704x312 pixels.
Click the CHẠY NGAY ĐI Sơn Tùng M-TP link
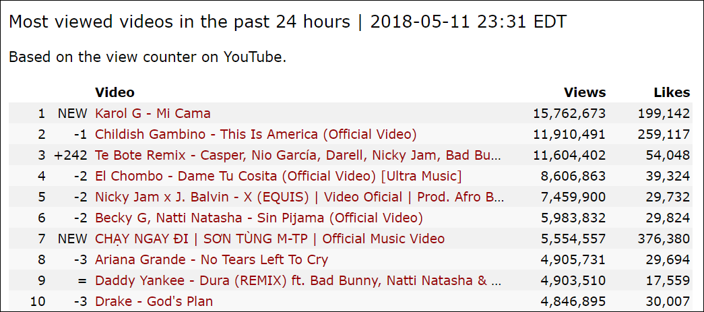(x=270, y=239)
